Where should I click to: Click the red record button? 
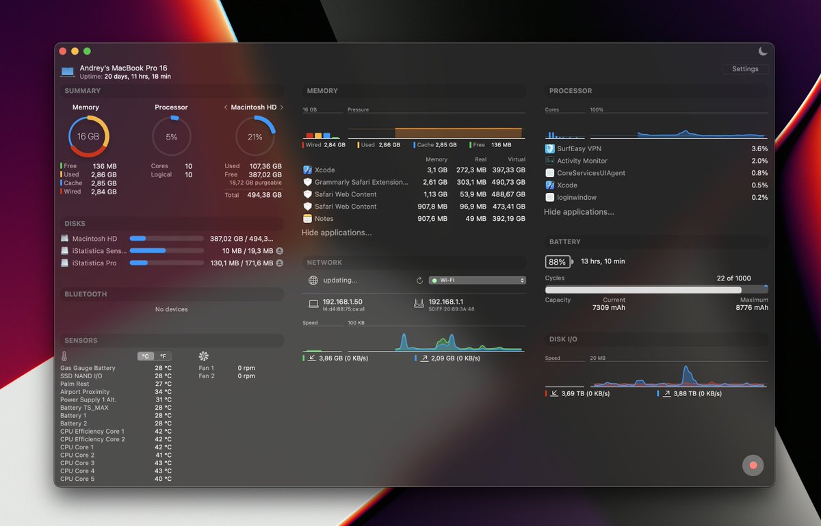tap(753, 465)
